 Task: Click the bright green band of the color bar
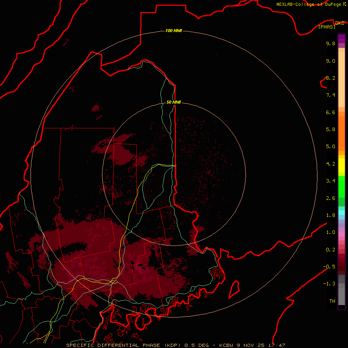click(341, 187)
